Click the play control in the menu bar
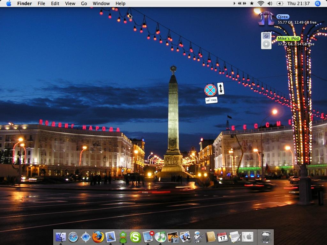This screenshot has width=327, height=245. (x=235, y=4)
